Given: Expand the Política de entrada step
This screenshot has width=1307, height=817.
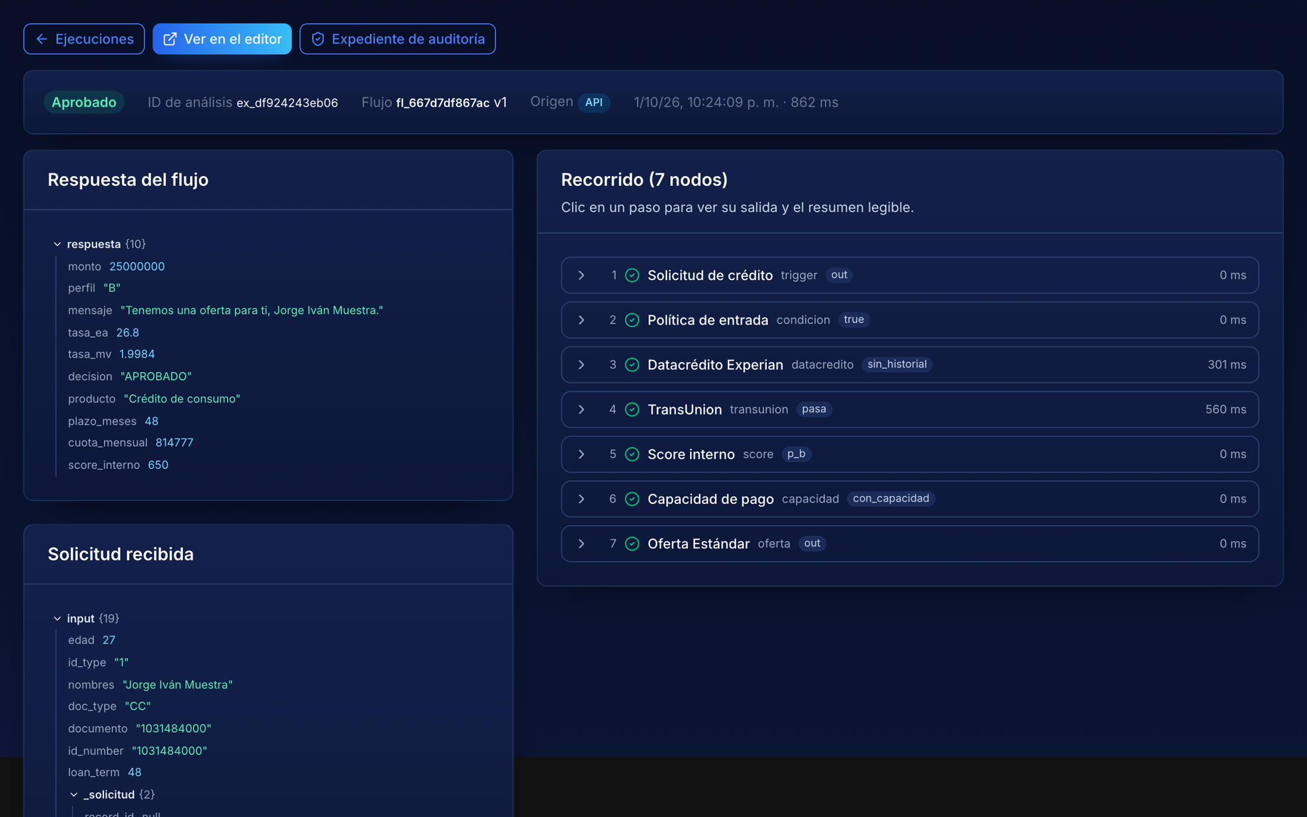Looking at the screenshot, I should (x=581, y=320).
